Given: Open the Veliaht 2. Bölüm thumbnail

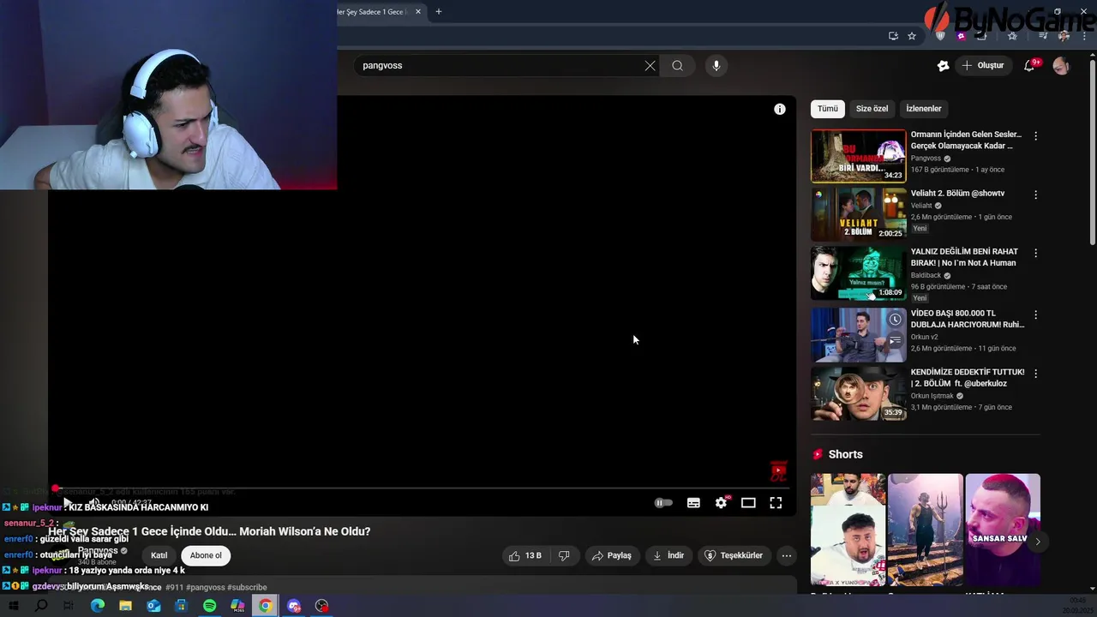Looking at the screenshot, I should click(858, 214).
